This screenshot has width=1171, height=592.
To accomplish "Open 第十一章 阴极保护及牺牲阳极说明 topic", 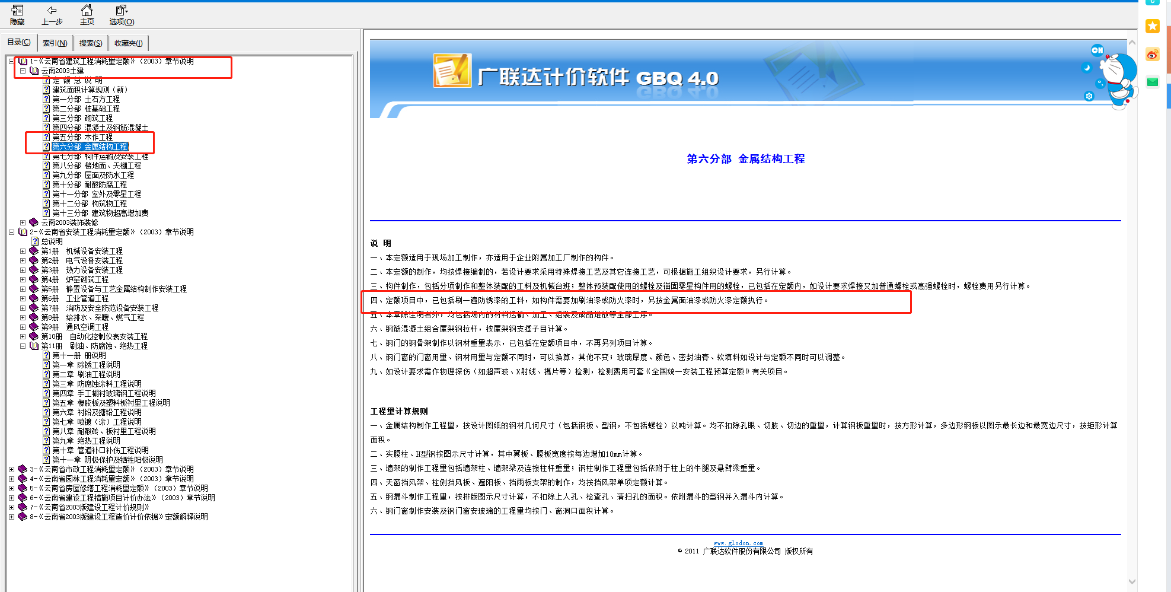I will click(107, 460).
